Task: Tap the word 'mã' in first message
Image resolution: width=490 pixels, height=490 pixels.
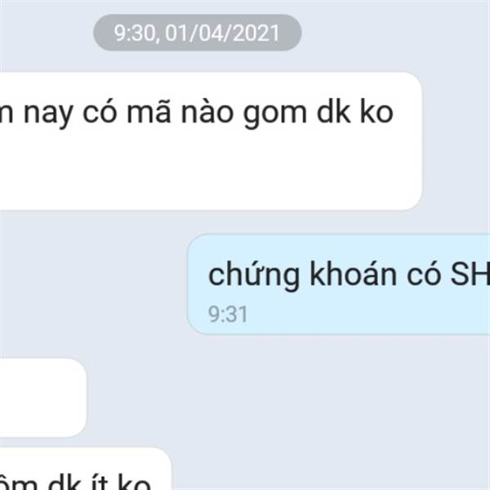Action: pyautogui.click(x=149, y=111)
